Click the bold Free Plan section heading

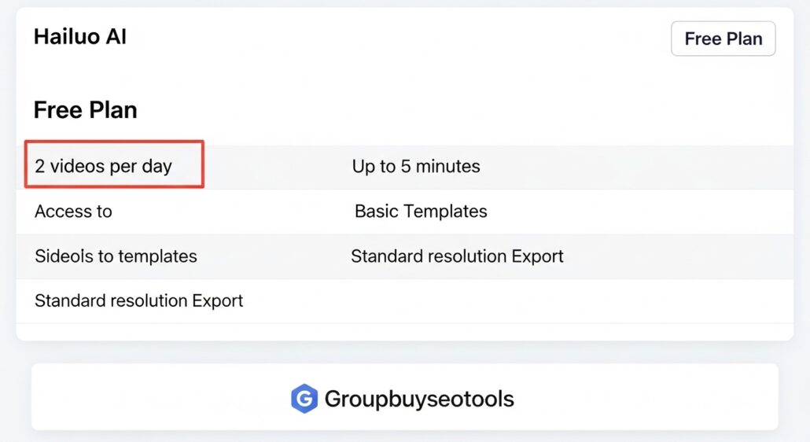(x=85, y=110)
